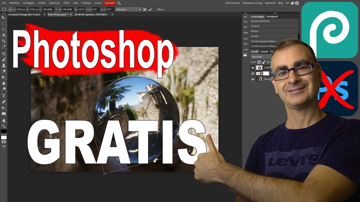
Task: Toggle lock image pixels brush icon
Action: (264, 62)
